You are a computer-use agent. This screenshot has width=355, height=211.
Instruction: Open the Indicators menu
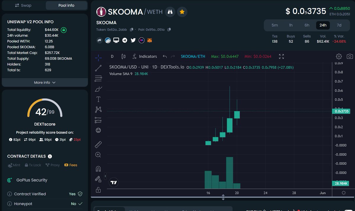tap(144, 56)
